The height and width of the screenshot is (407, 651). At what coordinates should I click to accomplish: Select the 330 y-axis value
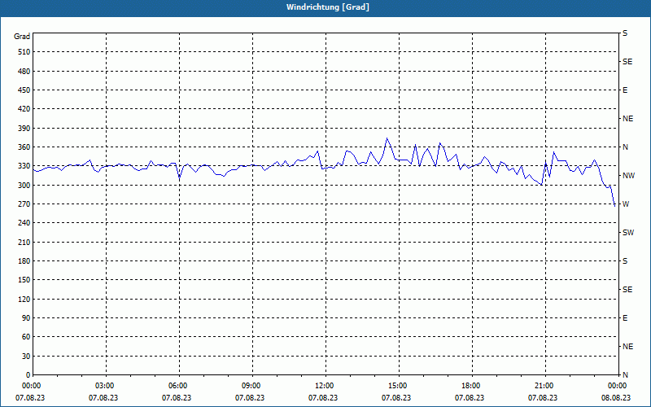click(x=24, y=166)
